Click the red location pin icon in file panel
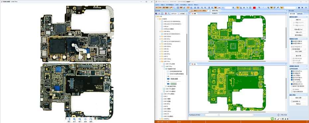The height and width of the screenshot is (123, 309). [x=166, y=14]
